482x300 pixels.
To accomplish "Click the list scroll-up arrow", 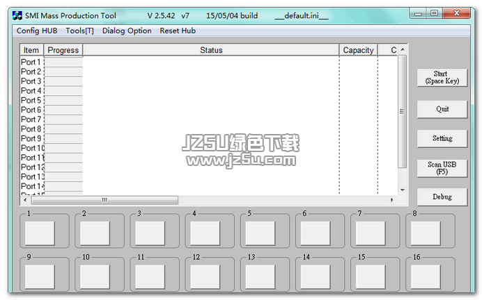I will click(403, 49).
